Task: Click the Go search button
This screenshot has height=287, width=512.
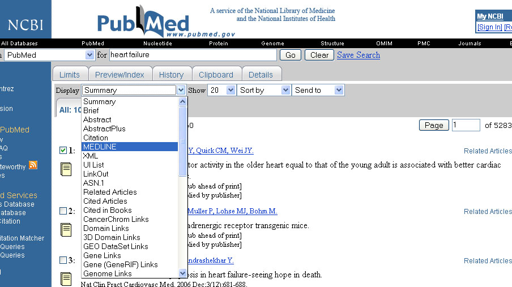Action: pos(291,55)
